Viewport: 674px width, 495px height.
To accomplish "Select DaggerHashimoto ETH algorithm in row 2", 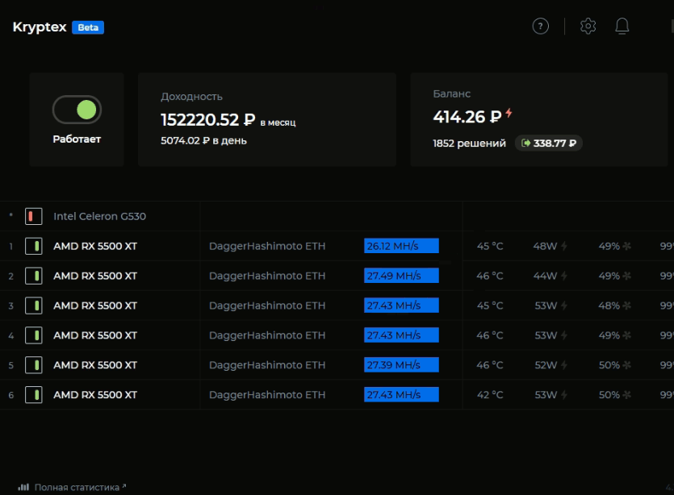I will (267, 276).
